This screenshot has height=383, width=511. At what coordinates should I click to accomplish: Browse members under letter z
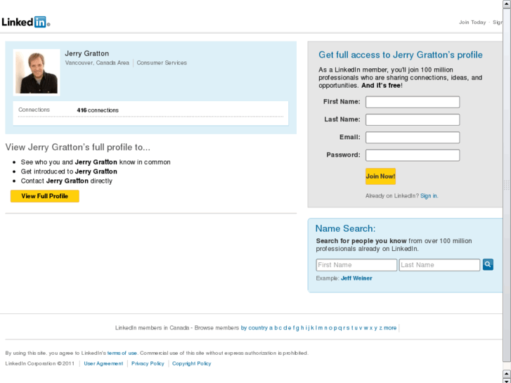point(380,328)
